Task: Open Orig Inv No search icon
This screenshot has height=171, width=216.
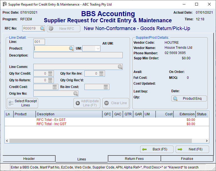Action: (76, 94)
